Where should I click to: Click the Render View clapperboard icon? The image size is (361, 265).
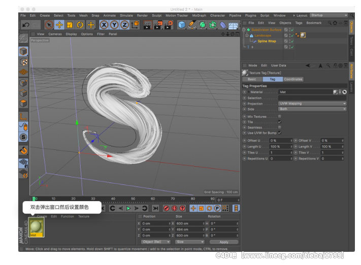(146, 24)
